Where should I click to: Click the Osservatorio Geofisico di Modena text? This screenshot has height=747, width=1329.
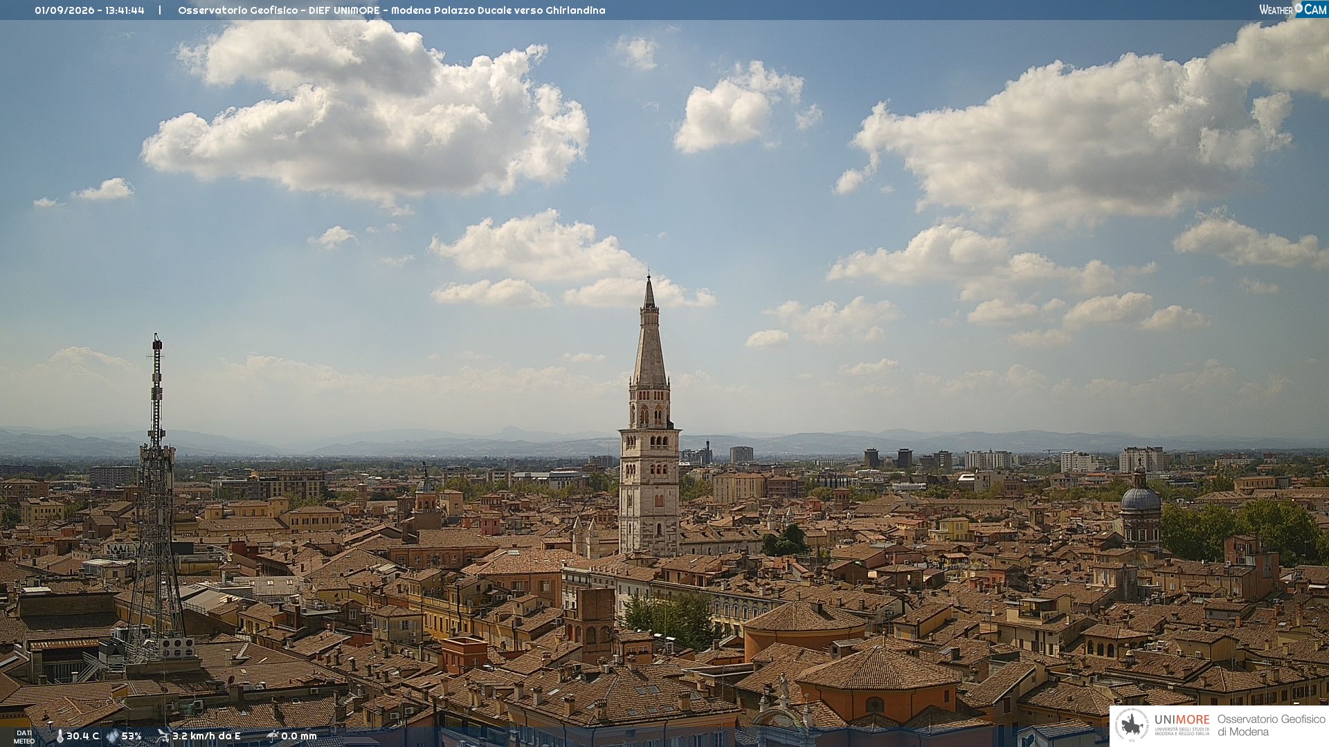pos(1271,726)
